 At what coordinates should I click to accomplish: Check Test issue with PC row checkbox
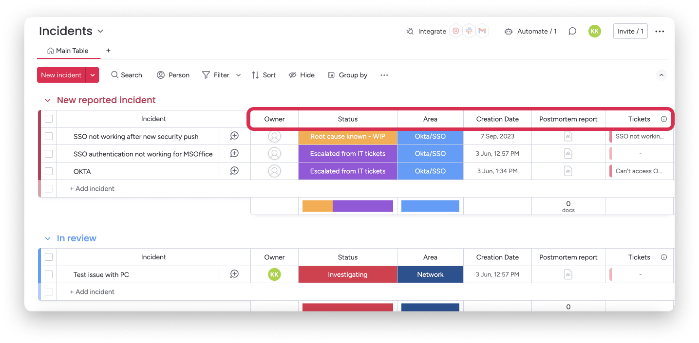tap(49, 274)
